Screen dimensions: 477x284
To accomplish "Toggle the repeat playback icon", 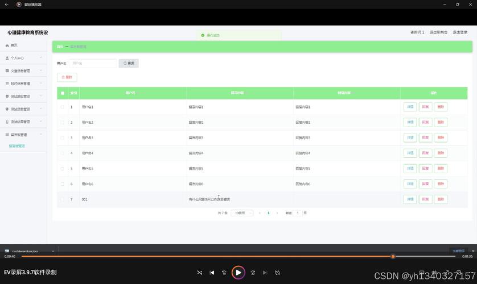I will 277,273.
